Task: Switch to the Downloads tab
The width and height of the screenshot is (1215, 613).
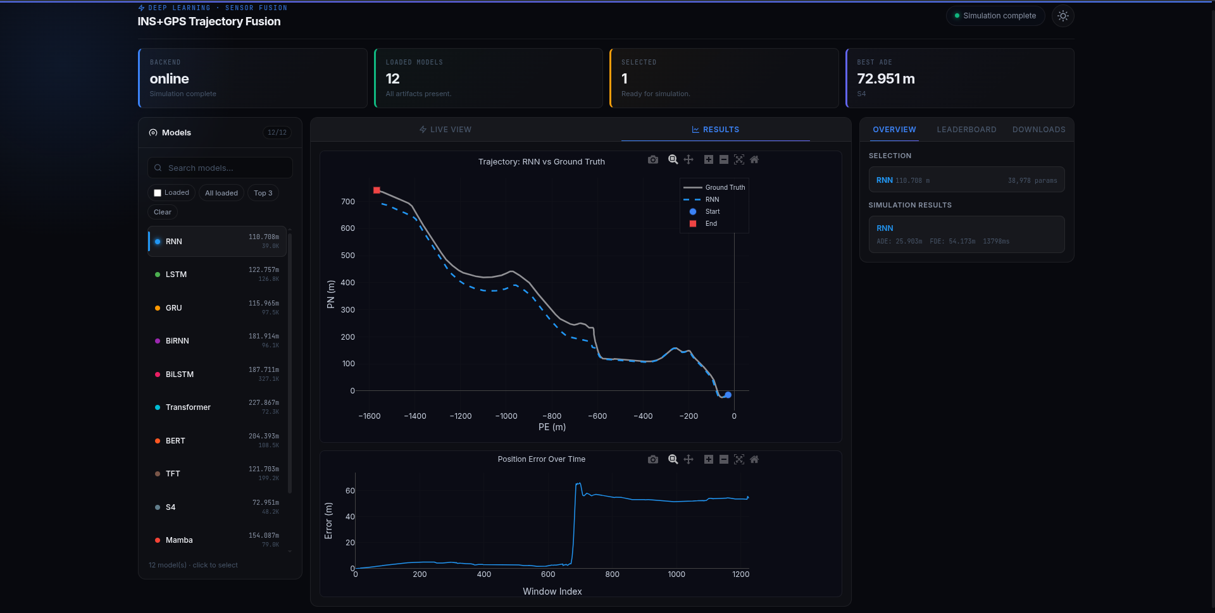Action: click(x=1038, y=130)
